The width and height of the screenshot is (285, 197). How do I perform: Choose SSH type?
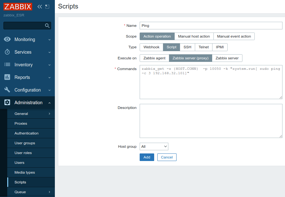point(187,47)
